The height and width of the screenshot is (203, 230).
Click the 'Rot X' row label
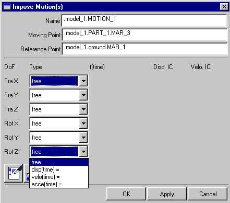[11, 123]
